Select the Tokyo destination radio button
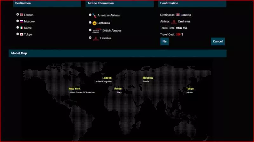Screen dimensions: 254x142 [x=17, y=34]
